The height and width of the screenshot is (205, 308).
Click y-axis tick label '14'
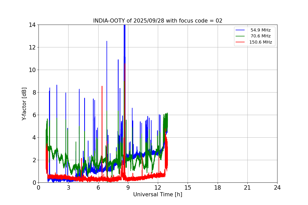33,25
